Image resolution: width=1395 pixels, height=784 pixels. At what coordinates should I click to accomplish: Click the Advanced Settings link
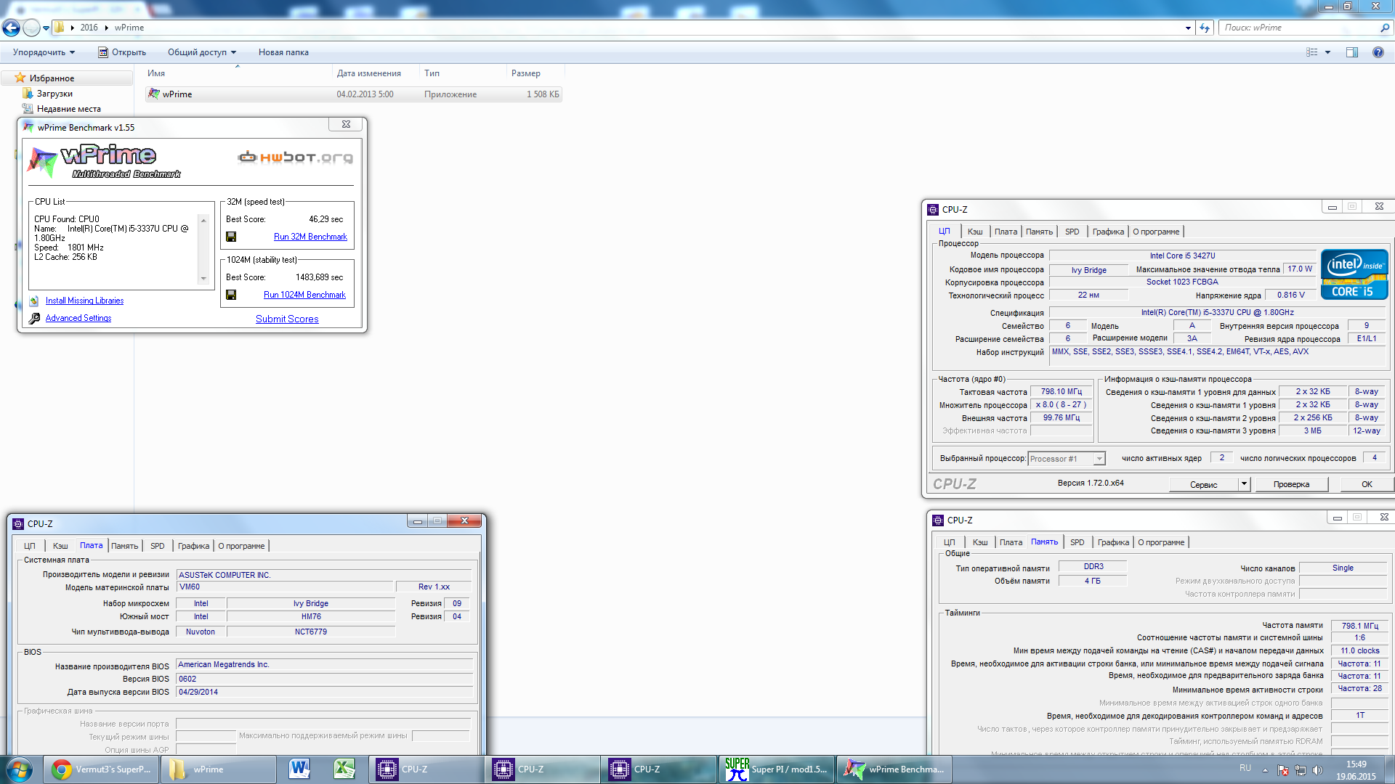[78, 318]
